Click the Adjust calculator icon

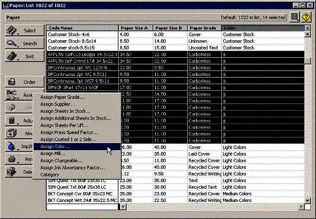12,121
